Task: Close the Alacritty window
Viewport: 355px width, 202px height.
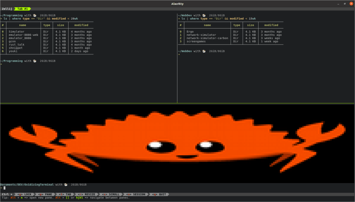Action: tap(351, 4)
